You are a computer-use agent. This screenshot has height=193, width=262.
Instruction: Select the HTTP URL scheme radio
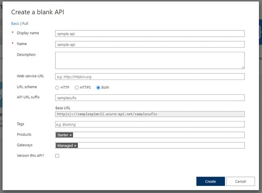(x=57, y=88)
